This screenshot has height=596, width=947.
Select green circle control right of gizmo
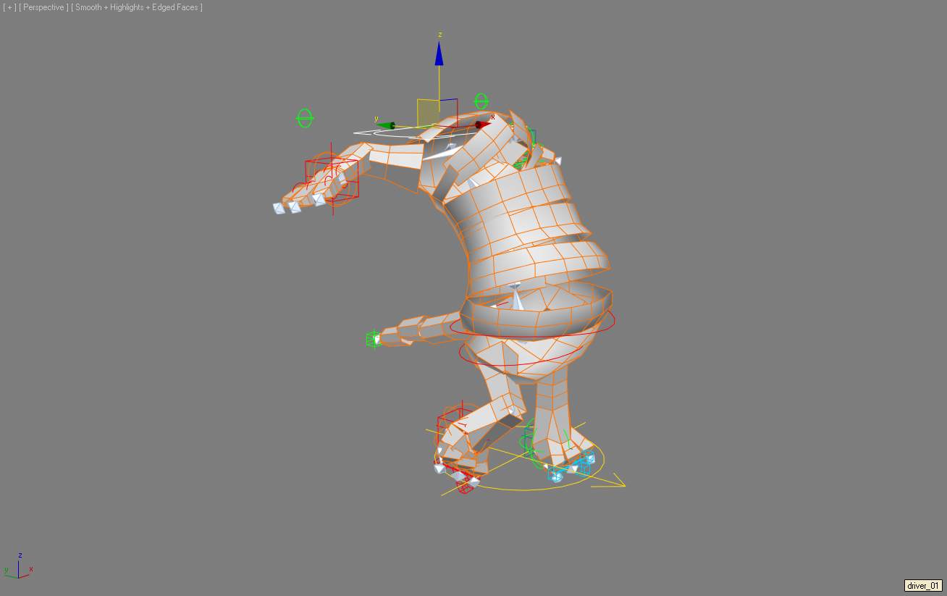[x=481, y=101]
